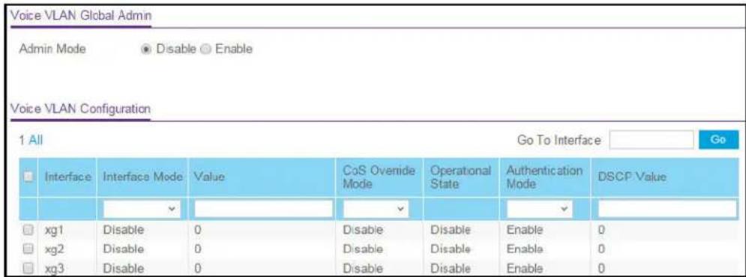Click the Go To Interface text box

(652, 140)
